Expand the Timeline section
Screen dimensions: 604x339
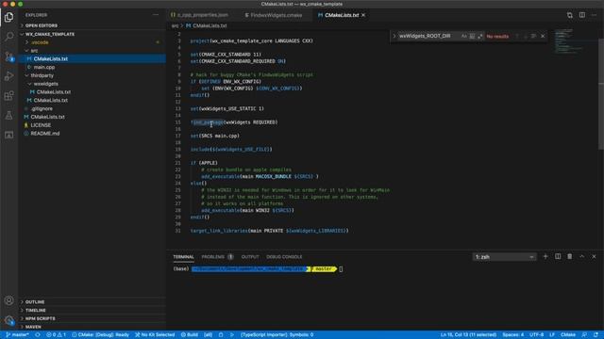[x=36, y=310]
